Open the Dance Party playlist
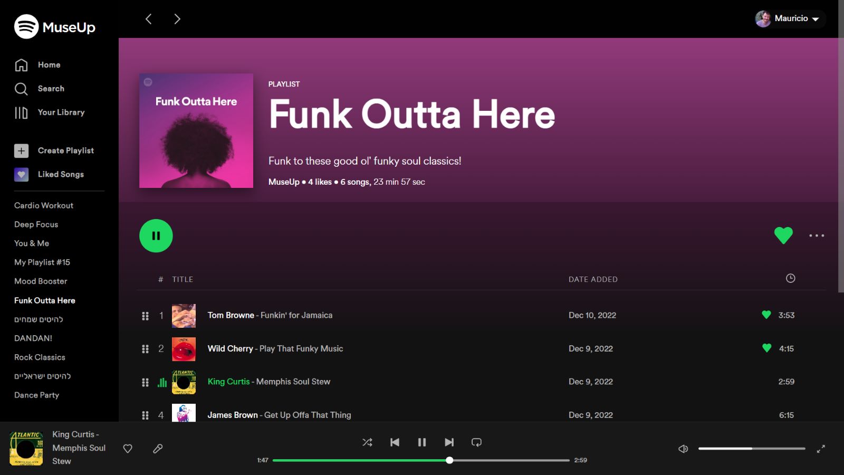The image size is (844, 475). coord(37,395)
